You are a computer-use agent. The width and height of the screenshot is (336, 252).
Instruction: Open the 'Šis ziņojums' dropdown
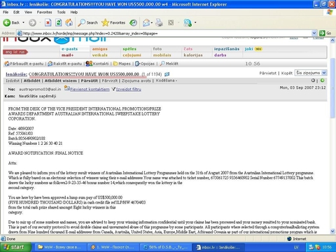[x=311, y=73]
